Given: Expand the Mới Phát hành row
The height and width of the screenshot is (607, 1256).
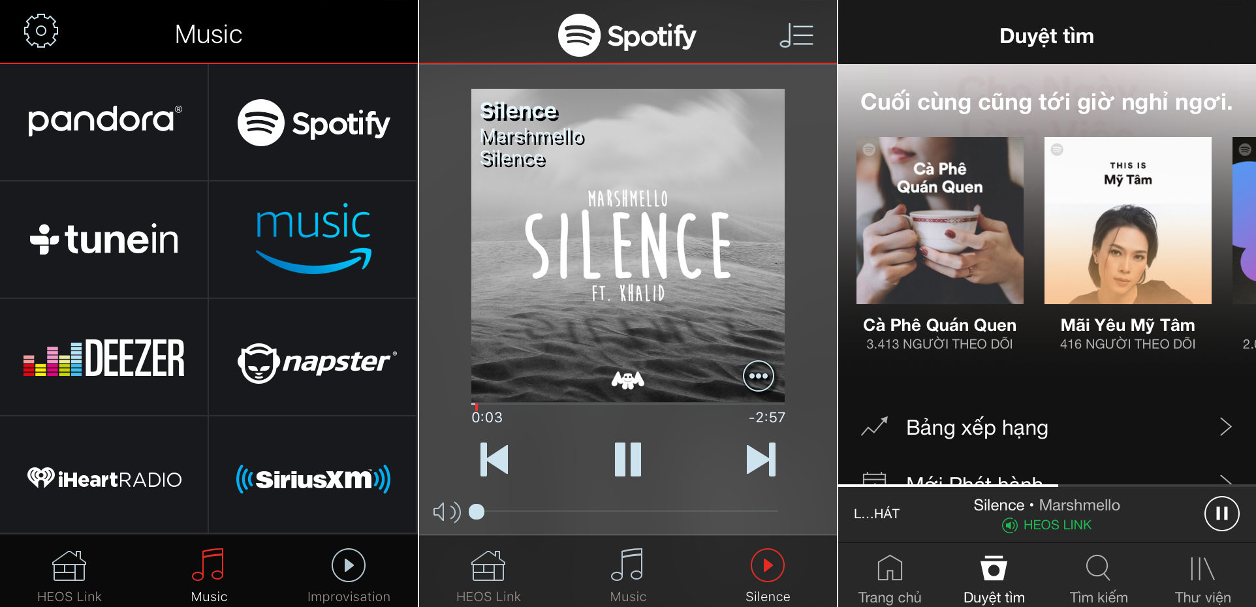Looking at the screenshot, I should point(1046,479).
